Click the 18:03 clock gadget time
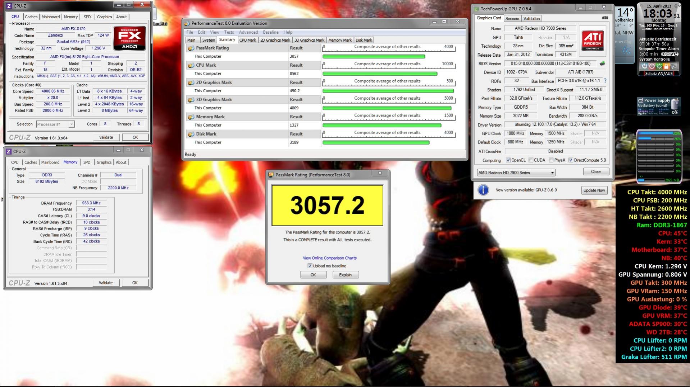Image resolution: width=690 pixels, height=387 pixels. [x=657, y=14]
